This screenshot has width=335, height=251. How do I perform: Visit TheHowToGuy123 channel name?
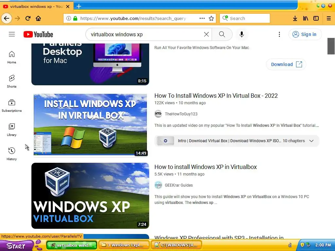[x=181, y=114]
